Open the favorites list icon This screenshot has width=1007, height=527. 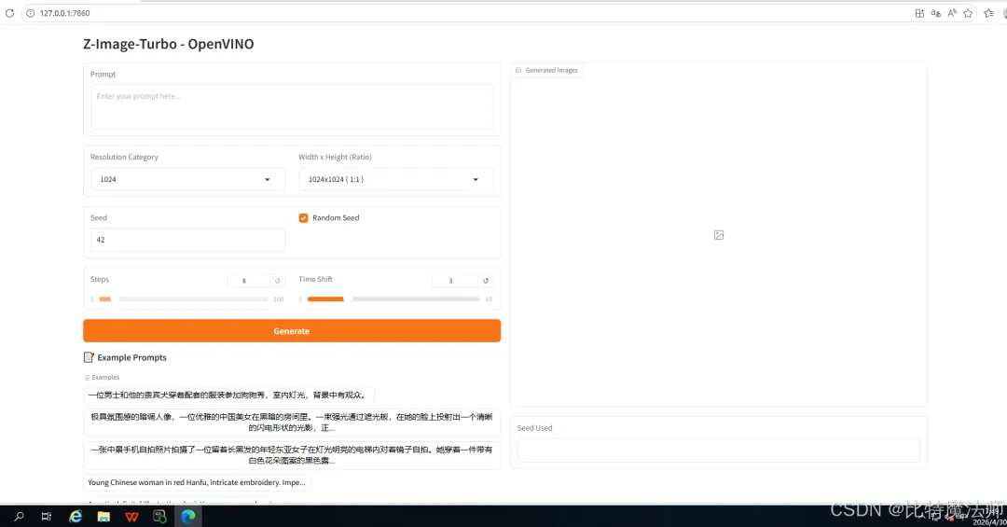(988, 13)
